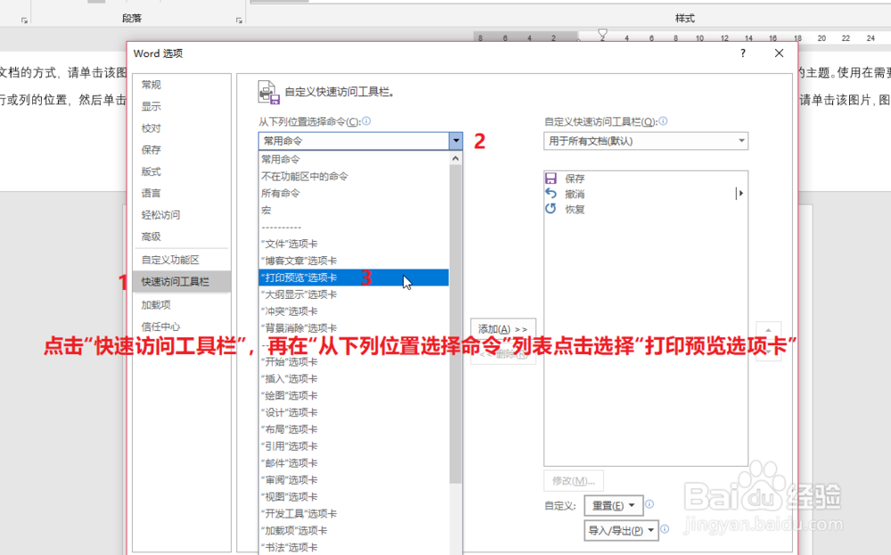Click the indent marker on the ruler
Screen dimensions: 891x555
pyautogui.click(x=602, y=36)
